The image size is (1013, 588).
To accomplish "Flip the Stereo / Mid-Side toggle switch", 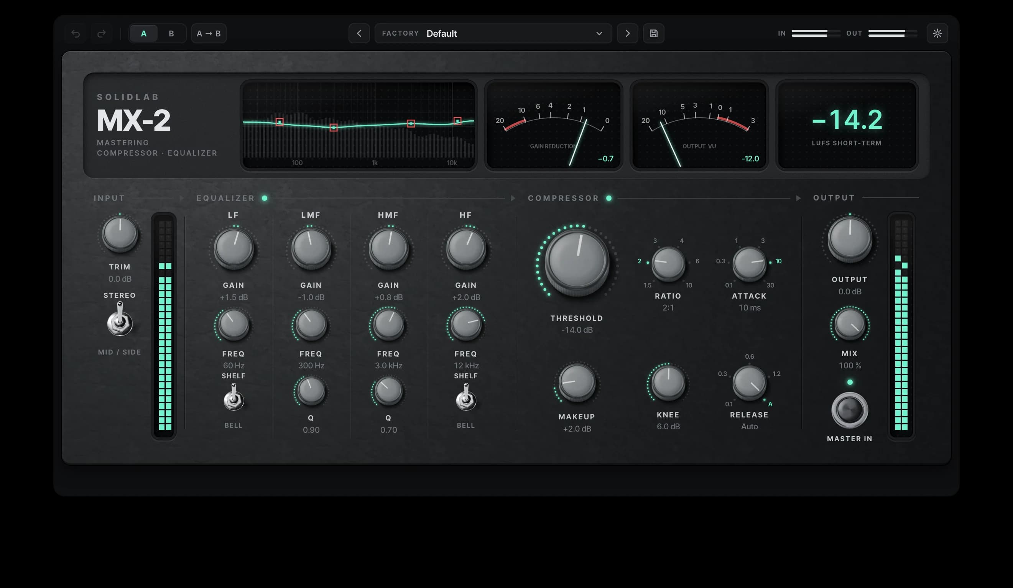I will 119,319.
